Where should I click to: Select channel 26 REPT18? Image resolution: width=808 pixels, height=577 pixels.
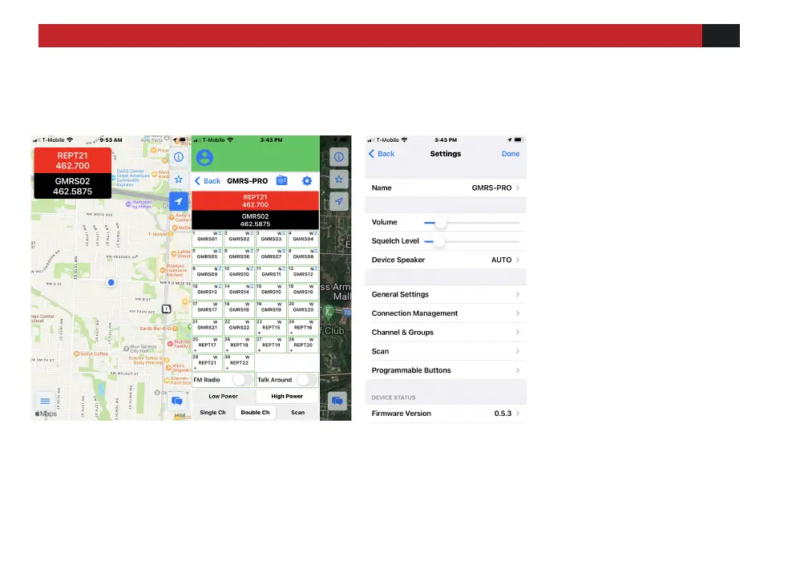[x=239, y=345]
